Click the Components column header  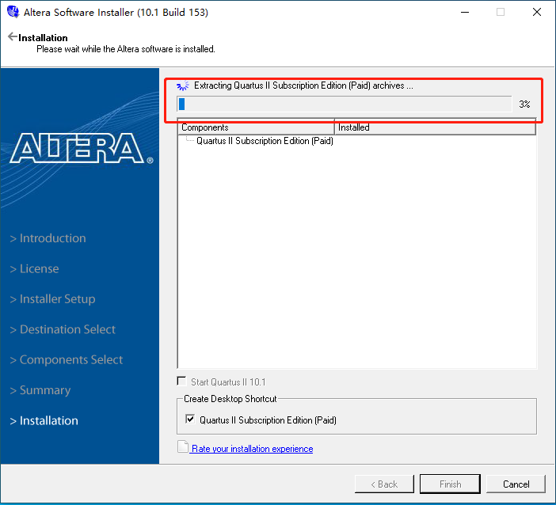pyautogui.click(x=256, y=127)
